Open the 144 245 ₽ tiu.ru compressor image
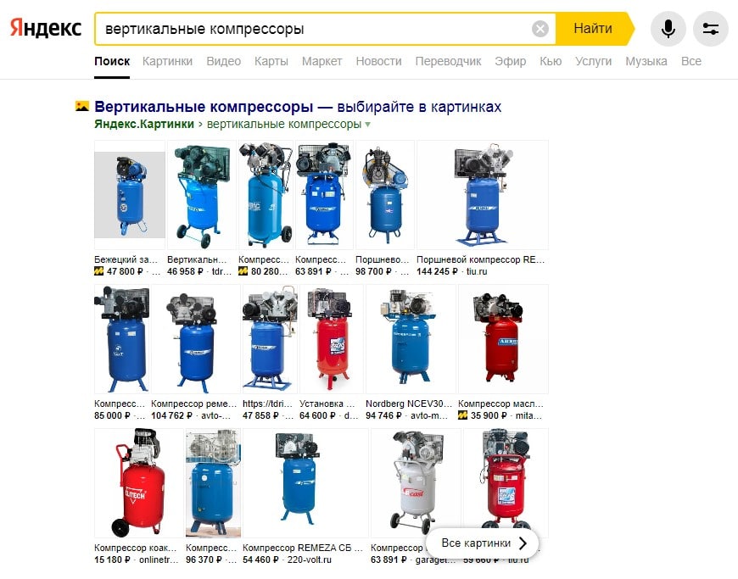This screenshot has width=738, height=579. [483, 195]
